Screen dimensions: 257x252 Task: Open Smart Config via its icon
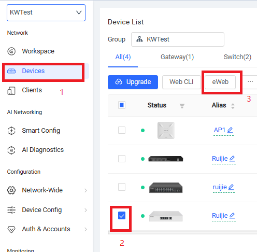[x=11, y=131]
